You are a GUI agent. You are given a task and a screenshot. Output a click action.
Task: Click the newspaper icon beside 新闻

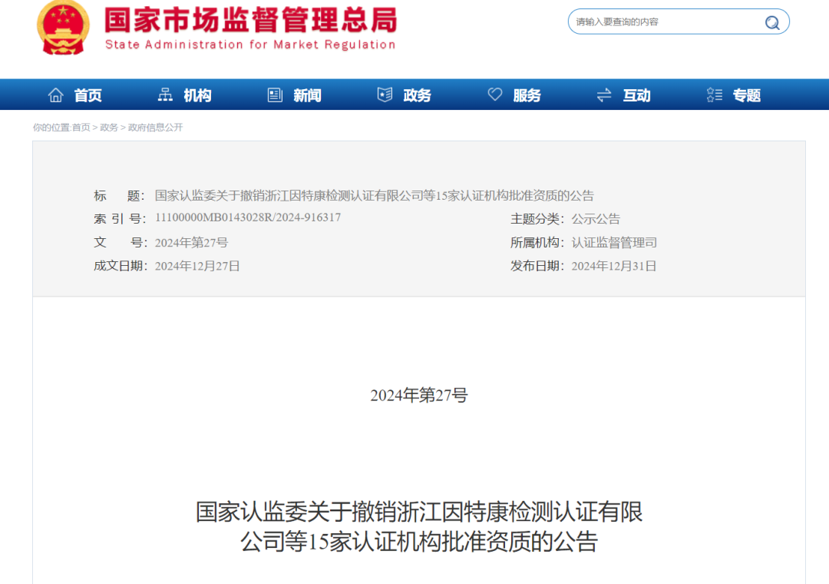[x=275, y=94]
